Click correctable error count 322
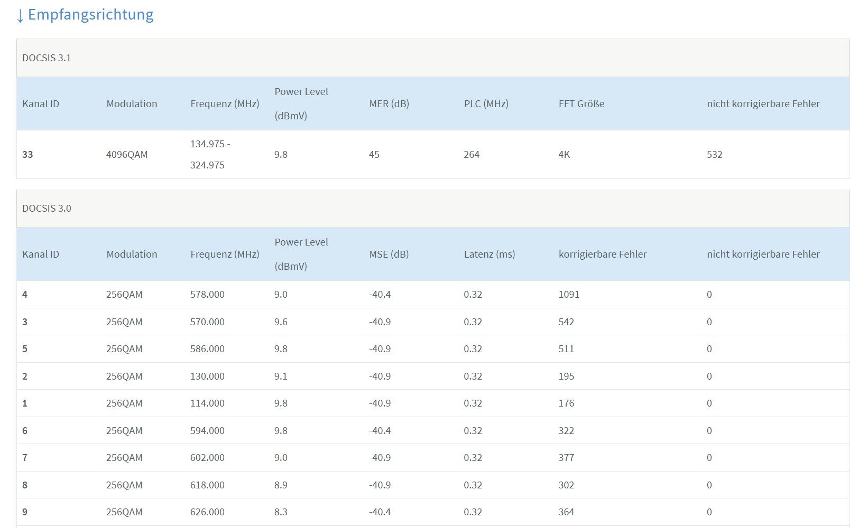The height and width of the screenshot is (528, 859). 566,431
